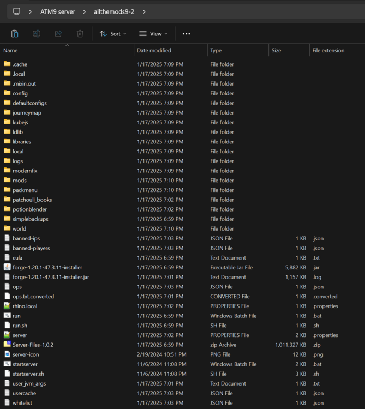Select the journeymap folder name
Image resolution: width=365 pixels, height=409 pixels.
tap(27, 113)
